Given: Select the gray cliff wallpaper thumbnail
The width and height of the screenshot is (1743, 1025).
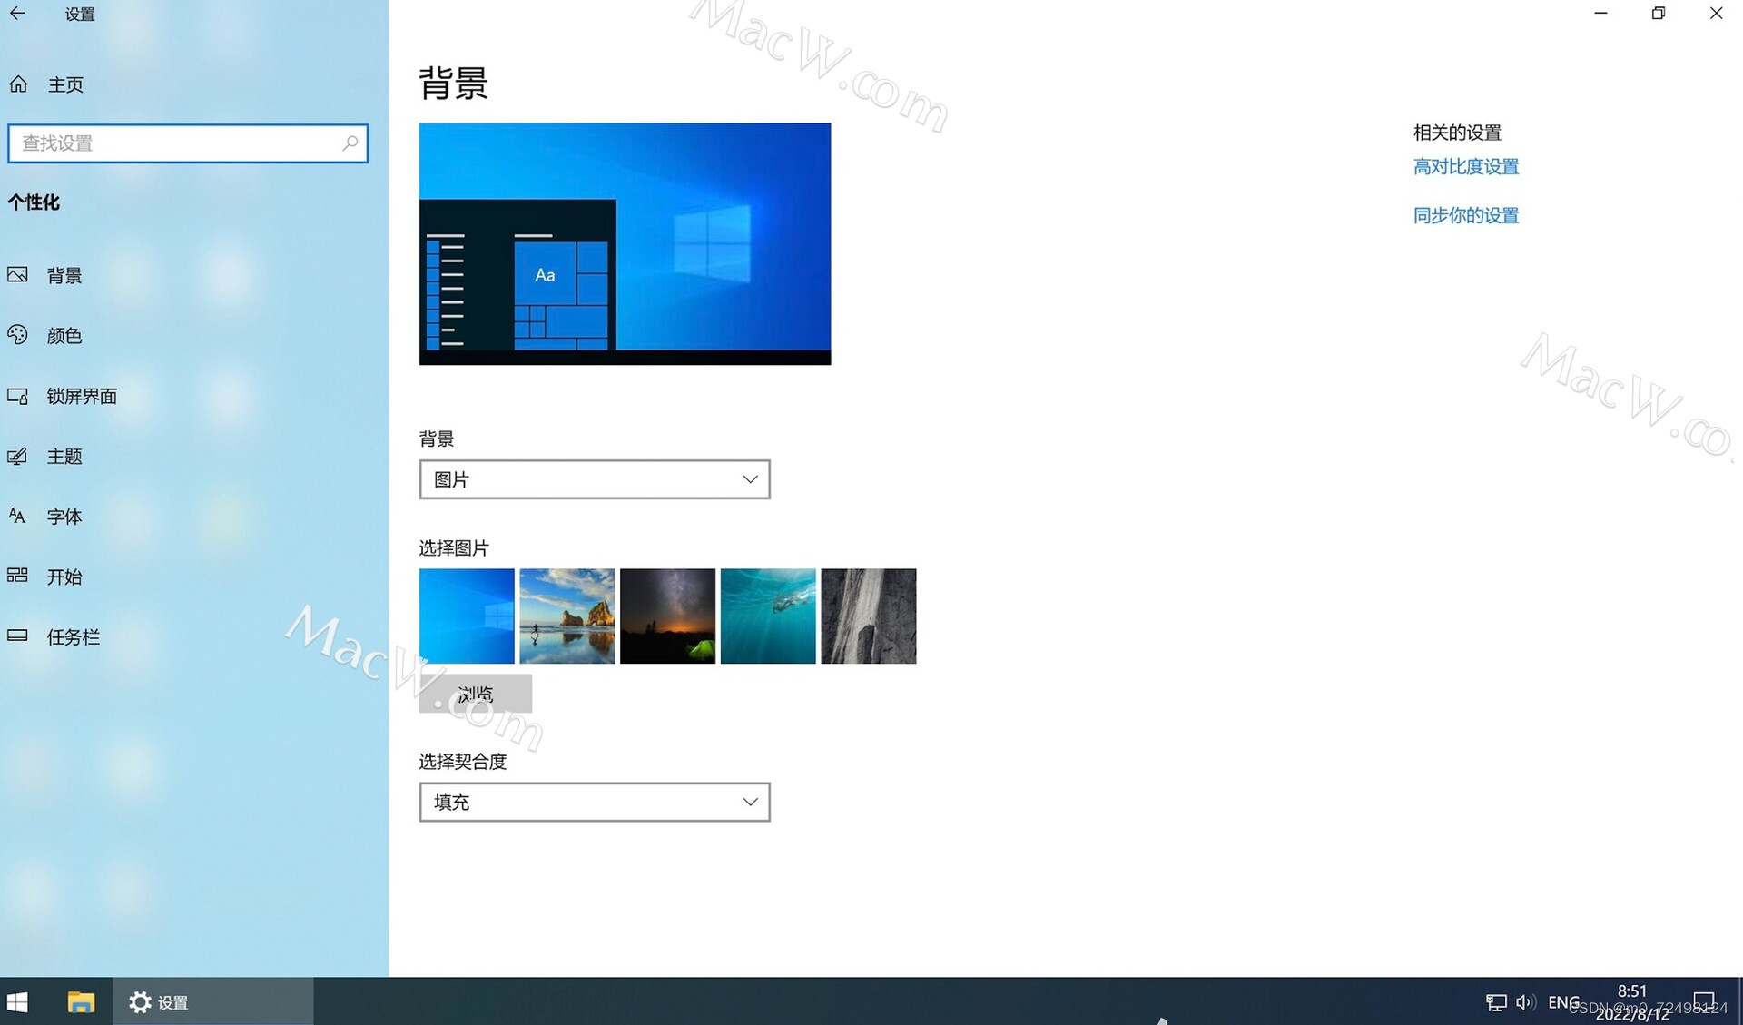Looking at the screenshot, I should 869,616.
